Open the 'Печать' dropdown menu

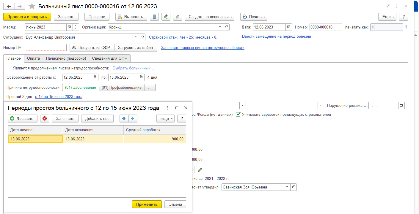pyautogui.click(x=253, y=17)
